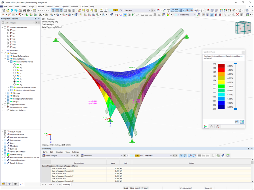Click the Excel export icon in Summary toolbar
Screen dimensions: 254x190
(218, 156)
